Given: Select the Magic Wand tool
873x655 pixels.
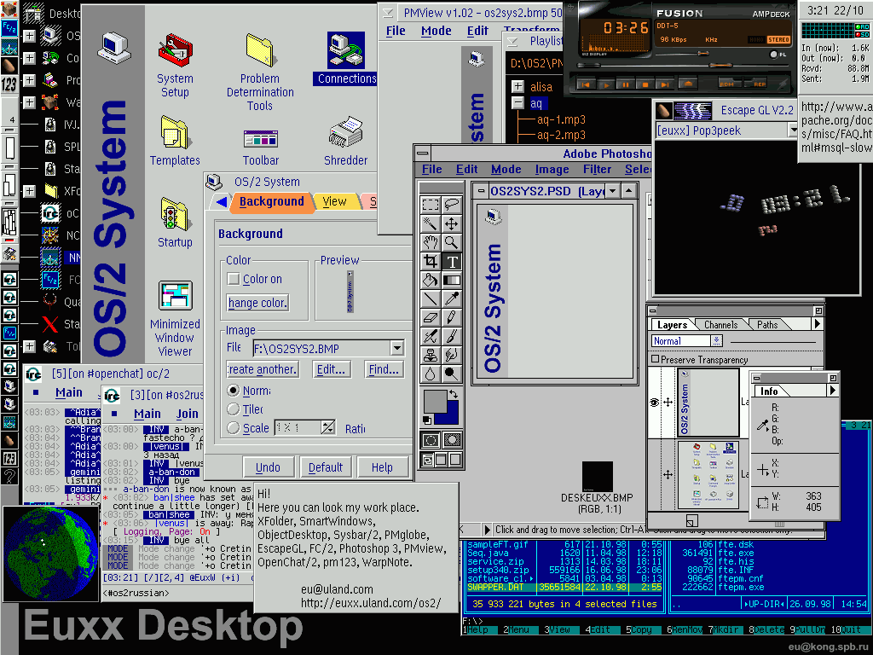Looking at the screenshot, I should coord(431,223).
